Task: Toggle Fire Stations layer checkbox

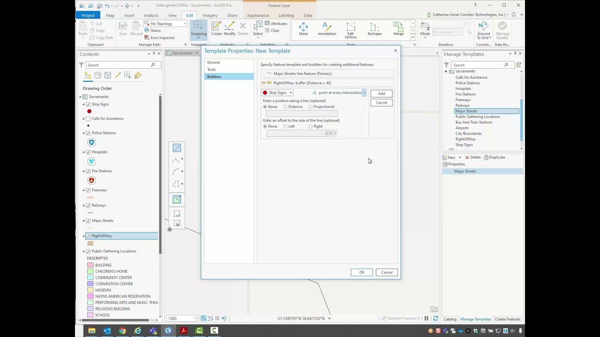Action: coord(88,171)
